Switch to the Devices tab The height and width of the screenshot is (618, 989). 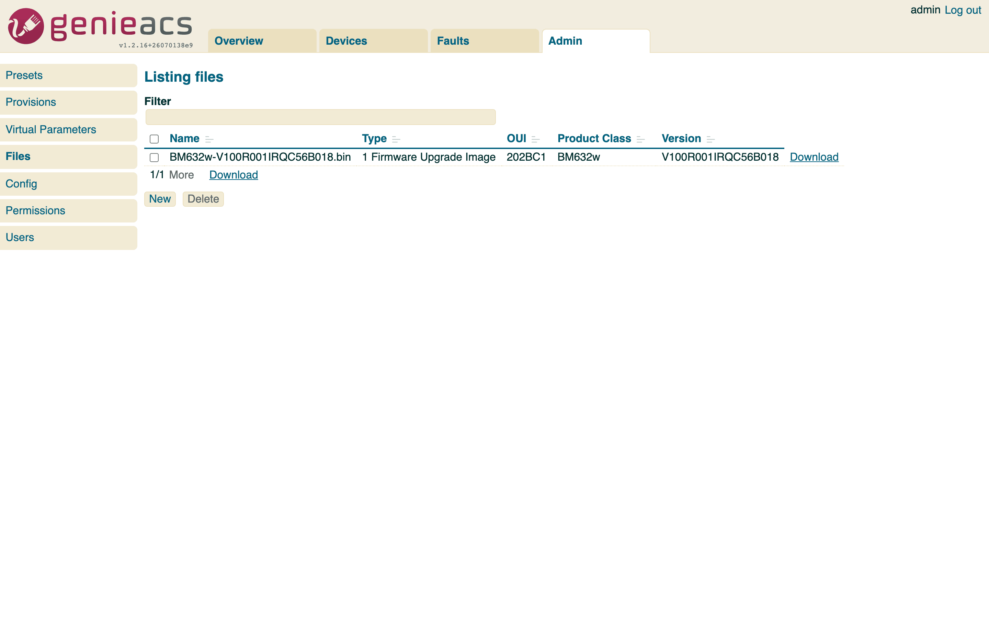[x=373, y=41]
